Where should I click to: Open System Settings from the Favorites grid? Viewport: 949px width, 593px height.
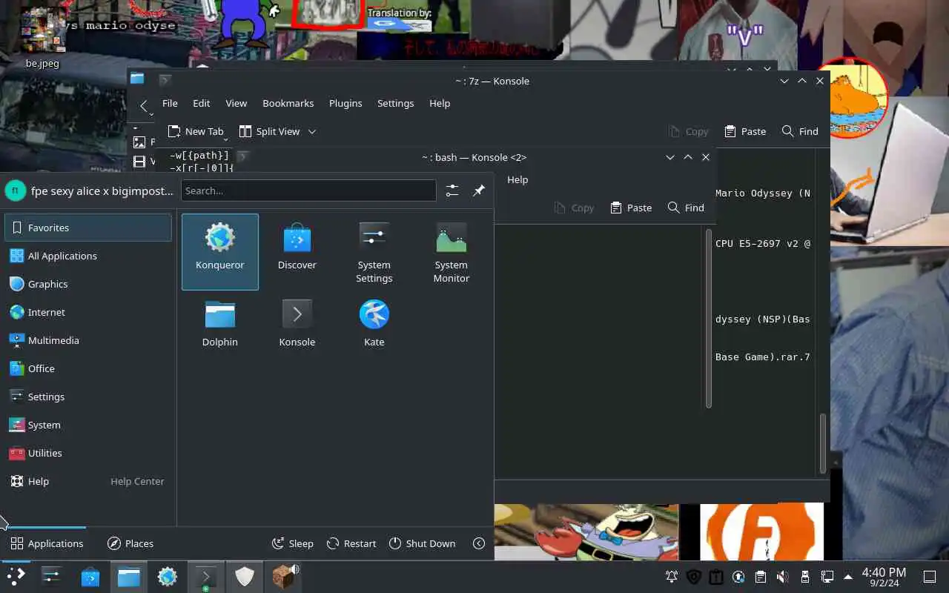pos(374,251)
